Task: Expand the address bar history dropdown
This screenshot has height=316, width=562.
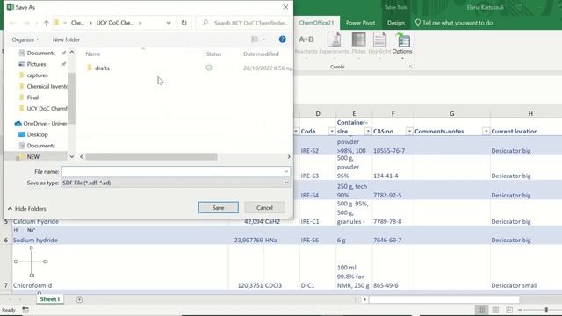Action: click(x=169, y=23)
